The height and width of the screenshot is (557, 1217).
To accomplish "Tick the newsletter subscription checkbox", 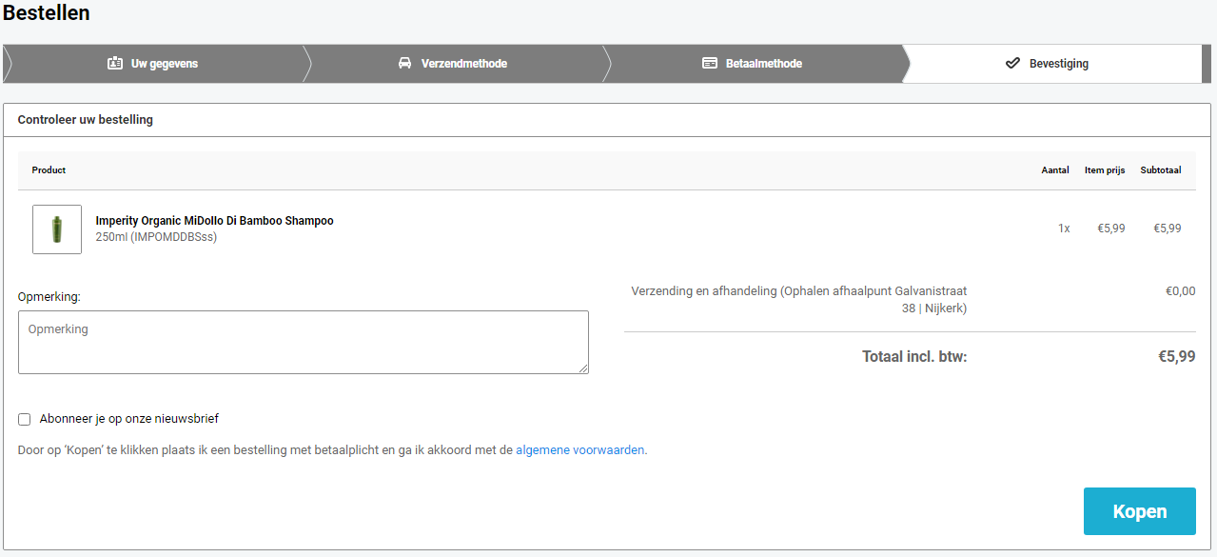I will (x=25, y=419).
